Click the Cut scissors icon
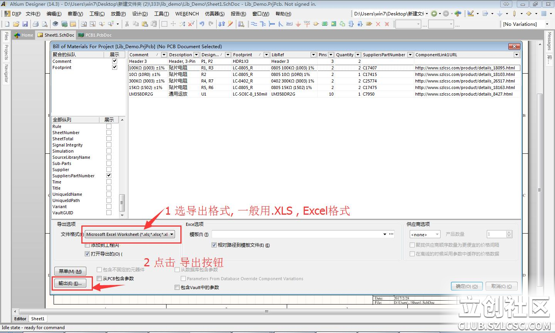The height and width of the screenshot is (333, 555). (x=126, y=24)
